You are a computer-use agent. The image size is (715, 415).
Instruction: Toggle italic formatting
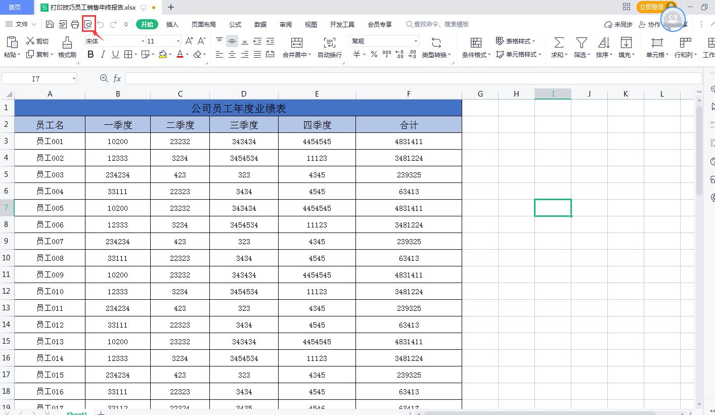103,54
